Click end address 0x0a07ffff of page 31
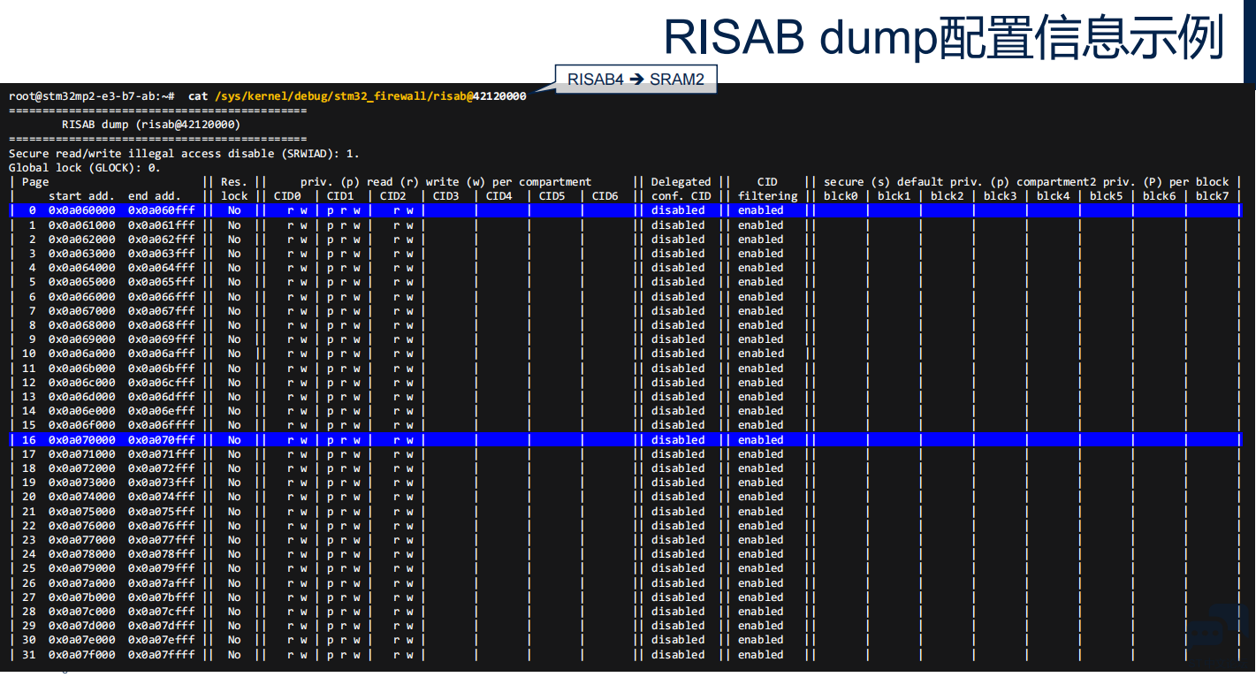The height and width of the screenshot is (677, 1256). [x=161, y=655]
